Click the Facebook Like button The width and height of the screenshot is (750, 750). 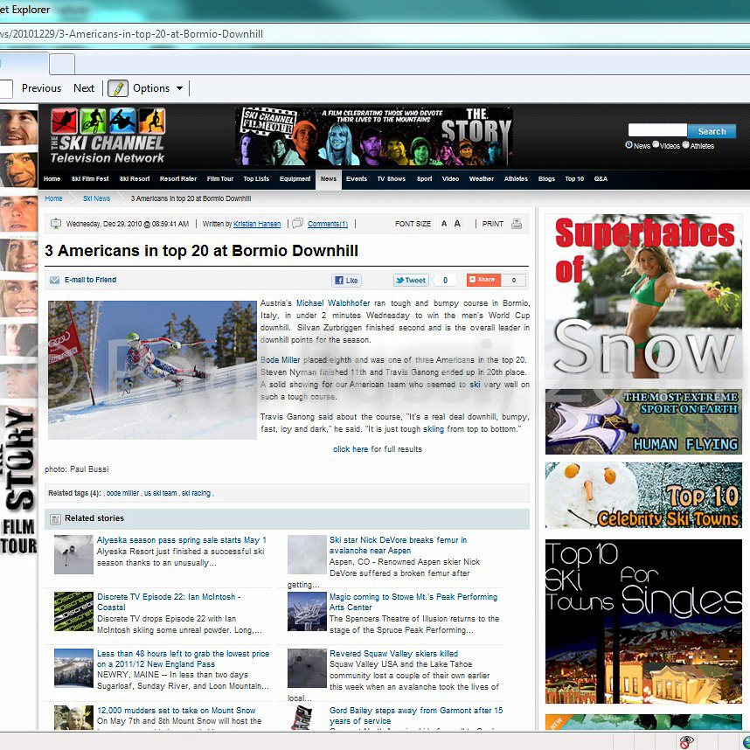click(347, 281)
